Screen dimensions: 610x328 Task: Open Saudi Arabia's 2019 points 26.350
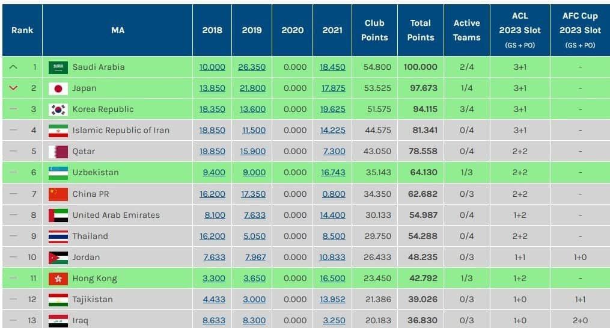252,67
